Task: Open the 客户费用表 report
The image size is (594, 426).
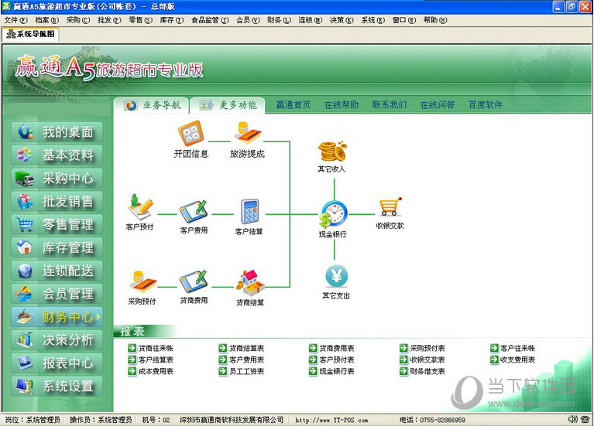Action: 242,360
